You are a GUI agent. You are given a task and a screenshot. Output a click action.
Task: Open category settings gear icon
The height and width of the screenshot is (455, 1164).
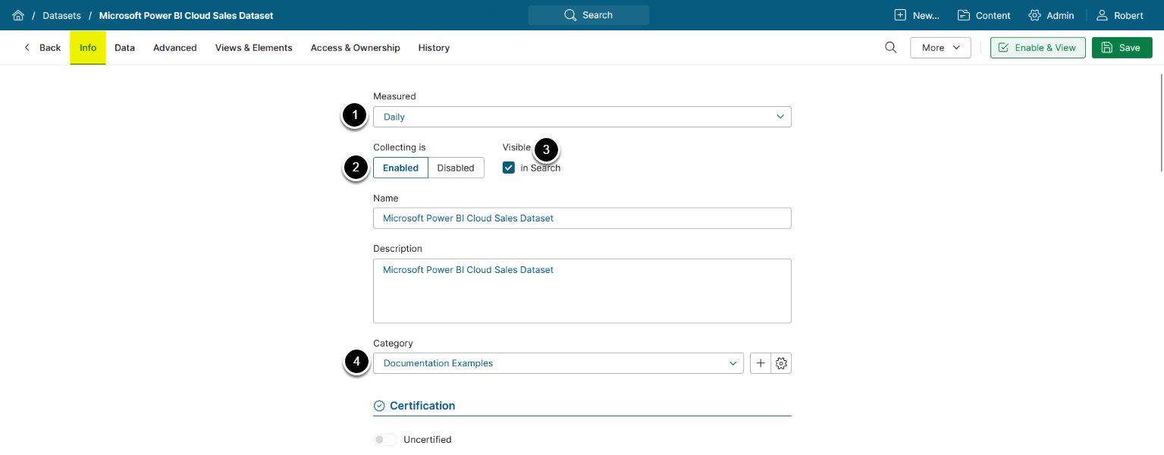(781, 363)
